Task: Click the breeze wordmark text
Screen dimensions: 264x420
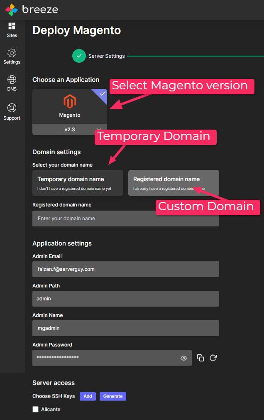Action: coord(40,10)
